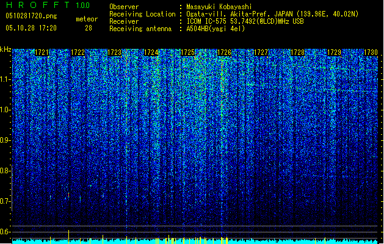Click the 1721 time marker

(x=42, y=52)
